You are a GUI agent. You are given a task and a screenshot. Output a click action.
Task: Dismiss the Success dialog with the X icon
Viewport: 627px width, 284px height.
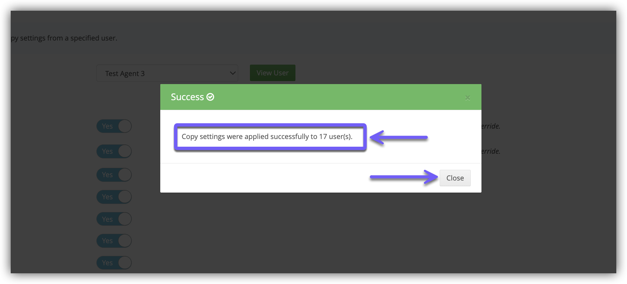(x=467, y=97)
